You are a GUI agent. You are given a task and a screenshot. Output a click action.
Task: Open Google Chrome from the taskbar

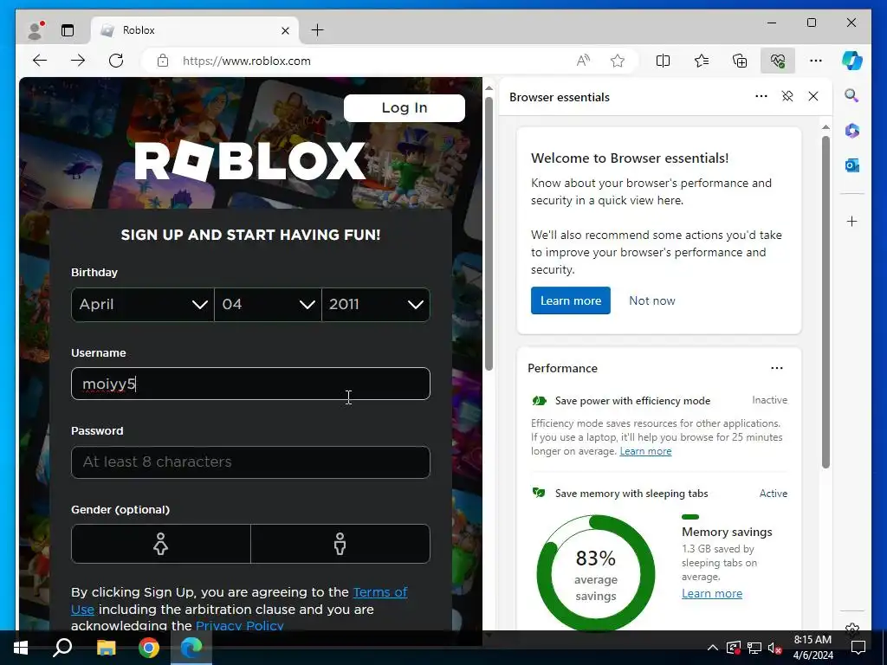pyautogui.click(x=149, y=648)
